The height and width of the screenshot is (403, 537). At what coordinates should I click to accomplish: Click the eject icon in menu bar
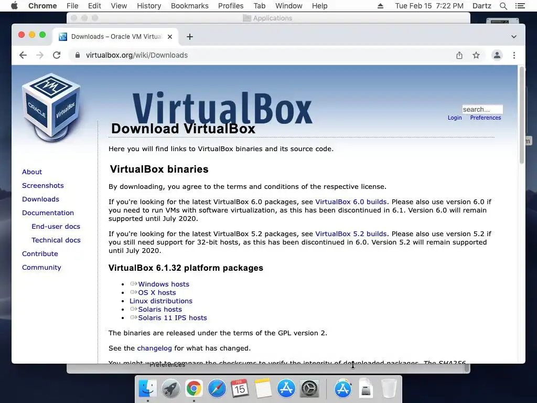click(x=380, y=6)
